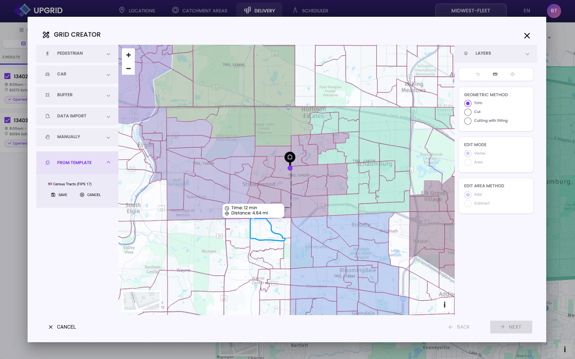Open map info 'i' button in modal map
This screenshot has width=575, height=359.
coord(445,305)
